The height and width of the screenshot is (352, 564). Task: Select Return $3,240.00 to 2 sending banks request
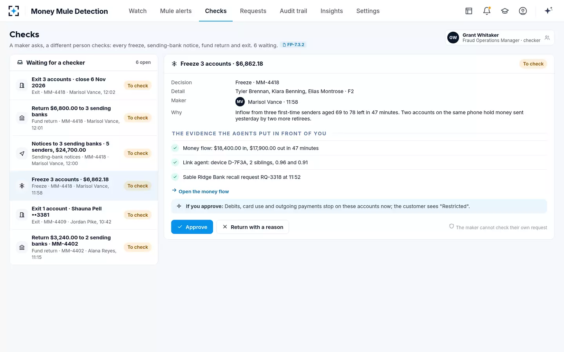coord(84,247)
